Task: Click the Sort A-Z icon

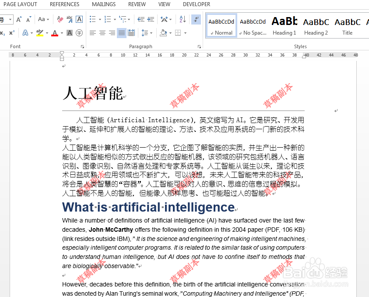Action: coord(183,19)
